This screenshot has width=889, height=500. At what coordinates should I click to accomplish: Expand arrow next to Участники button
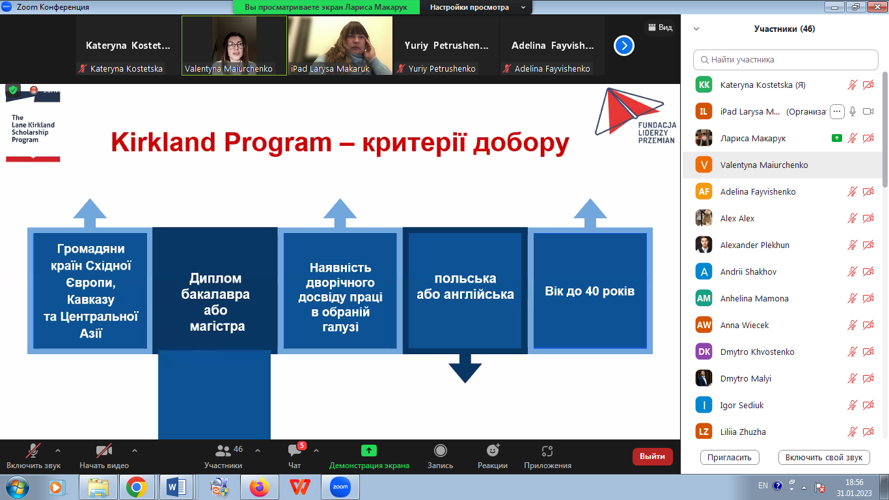pos(258,451)
